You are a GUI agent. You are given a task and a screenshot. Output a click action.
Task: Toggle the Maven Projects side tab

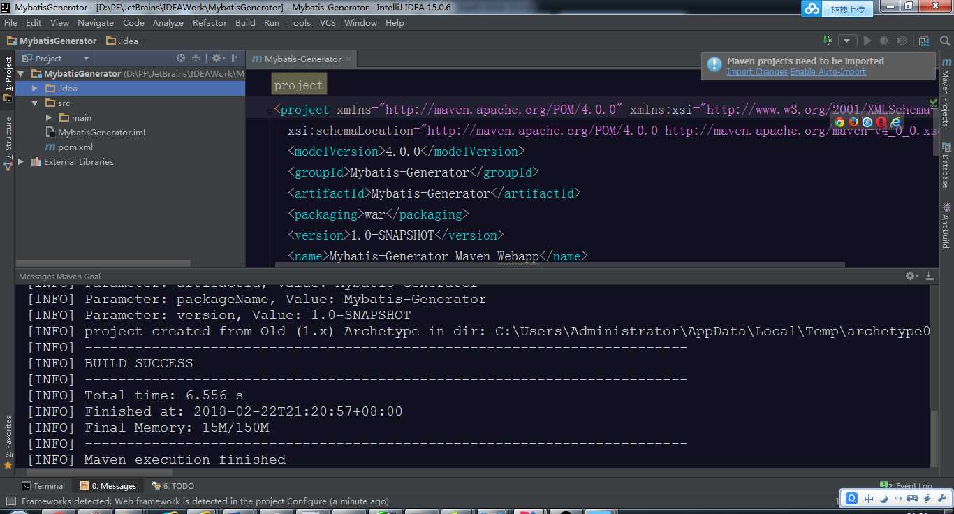[946, 93]
